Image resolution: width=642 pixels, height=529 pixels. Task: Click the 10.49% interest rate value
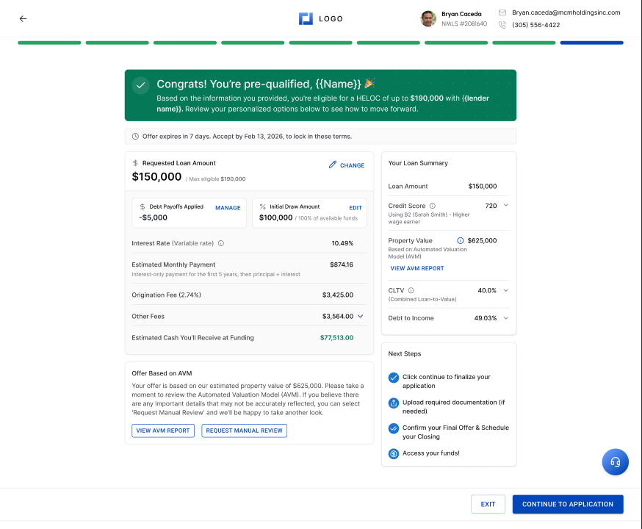(342, 243)
